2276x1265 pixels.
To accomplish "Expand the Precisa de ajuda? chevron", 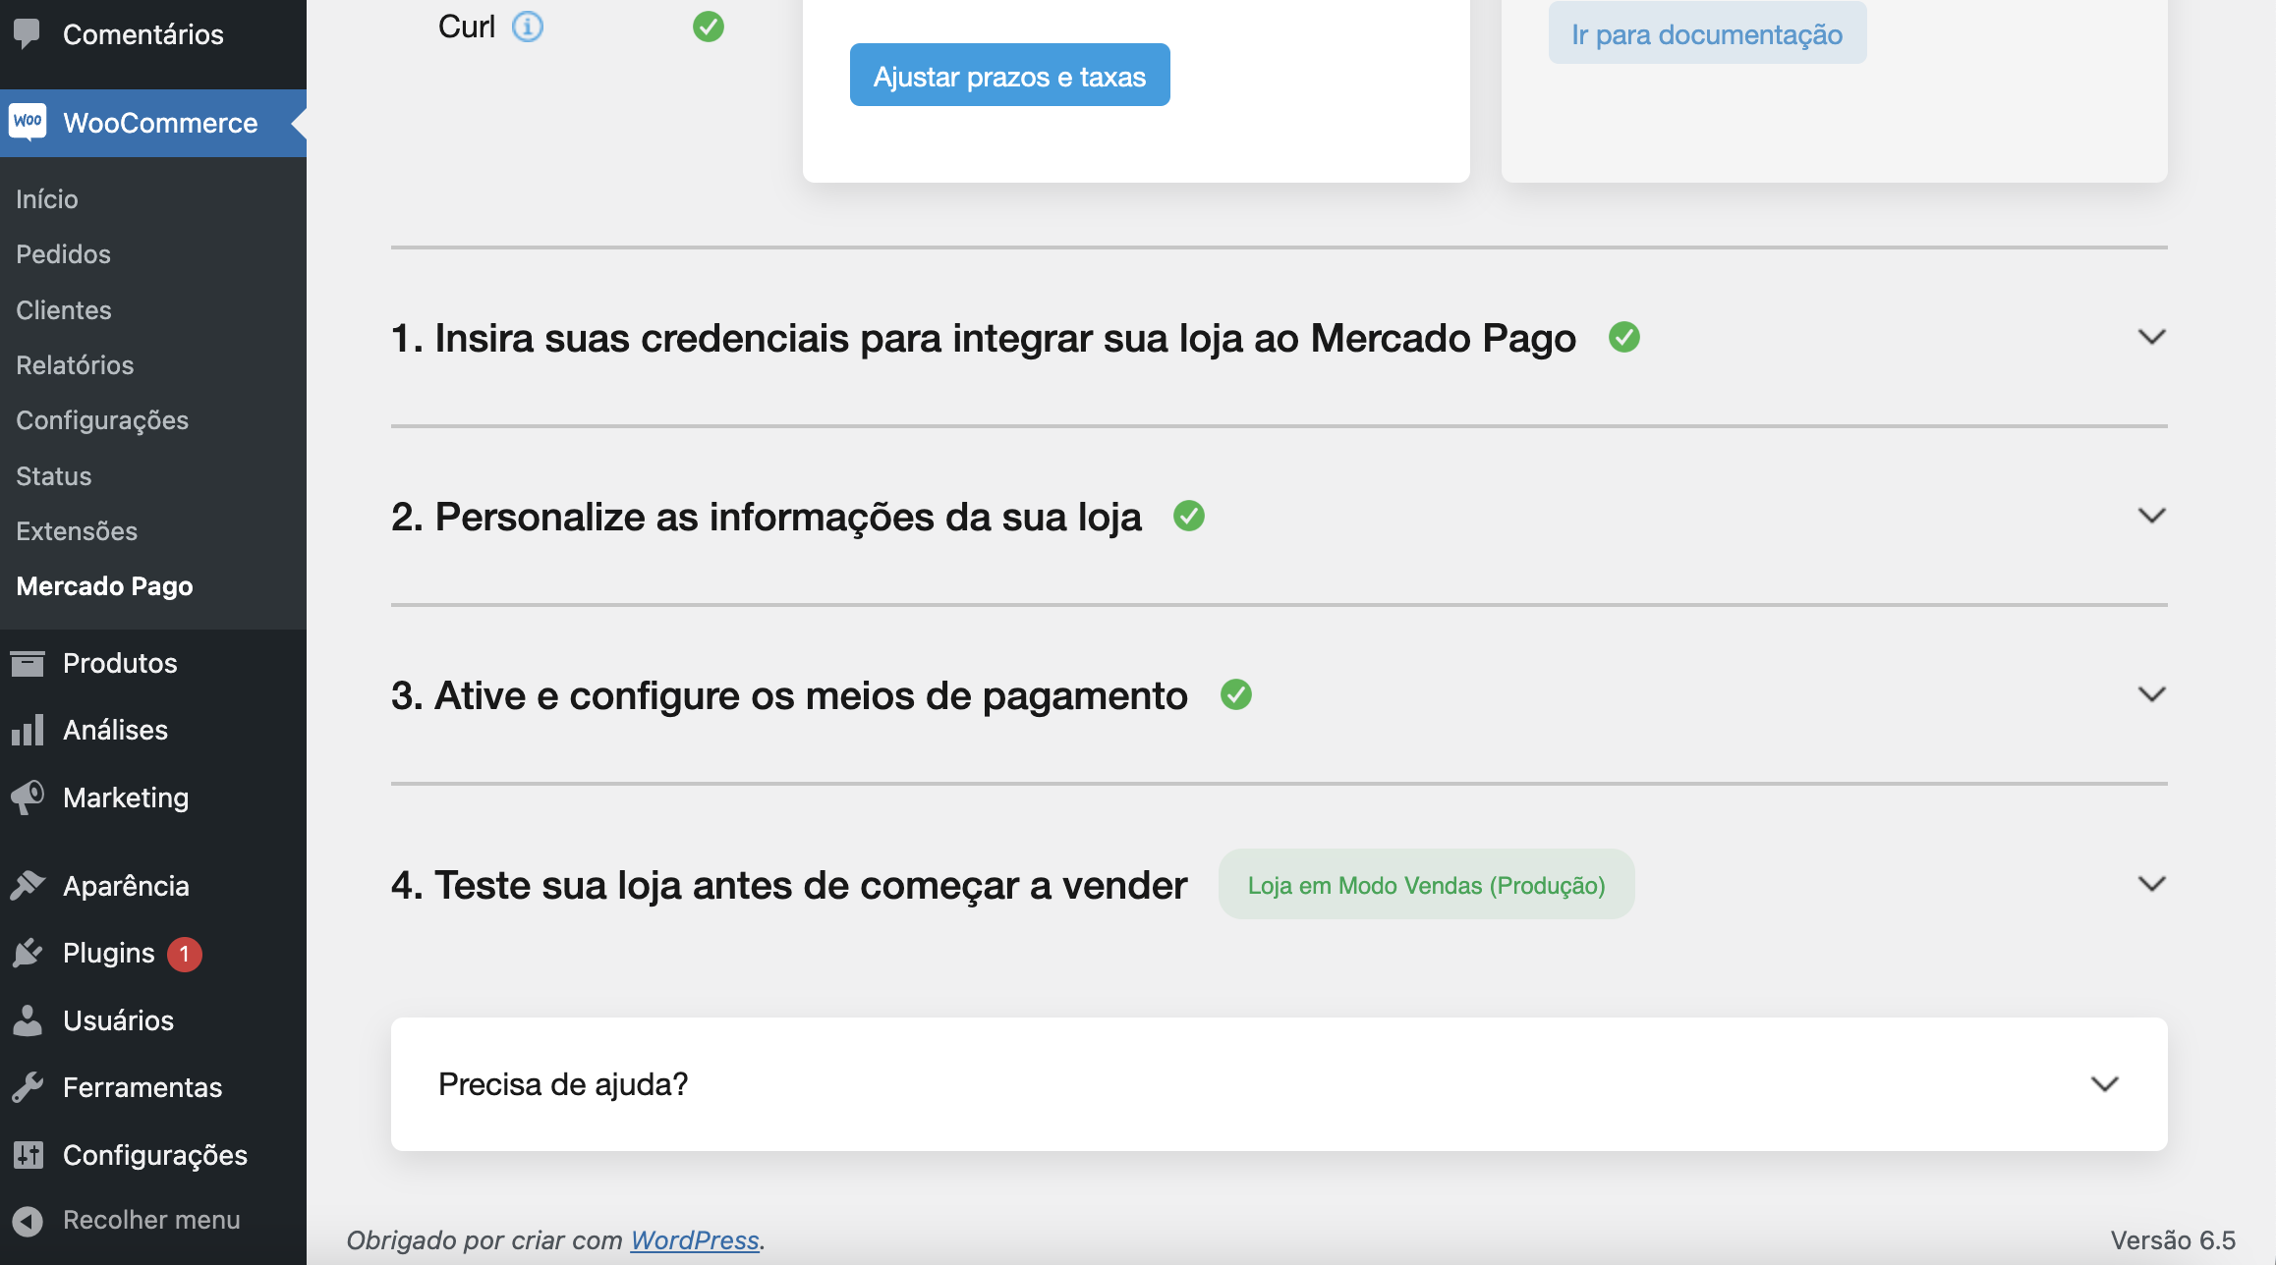I will (x=2105, y=1084).
